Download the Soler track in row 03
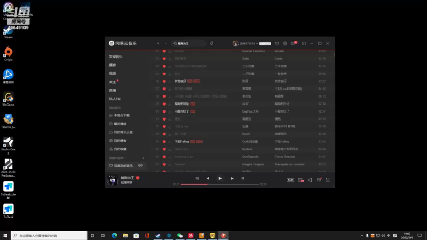427x240 pixels. 170,59
